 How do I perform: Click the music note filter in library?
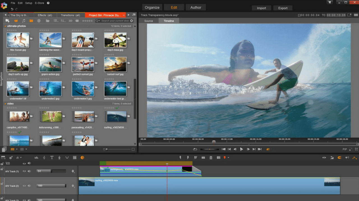[x=24, y=21]
